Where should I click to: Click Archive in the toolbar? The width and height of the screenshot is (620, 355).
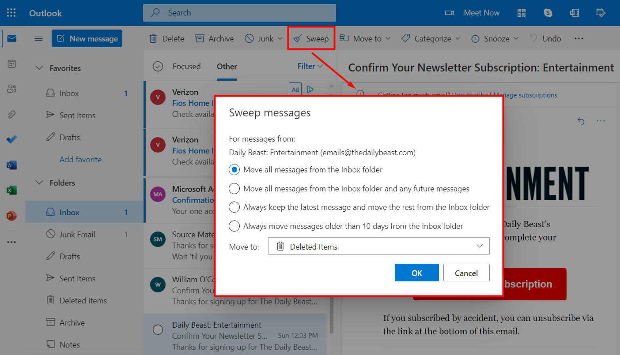pyautogui.click(x=215, y=39)
